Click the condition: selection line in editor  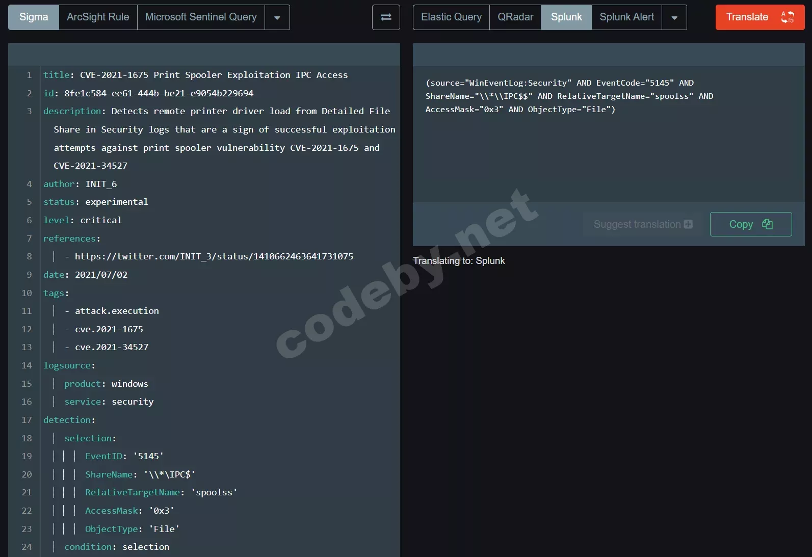click(x=117, y=547)
